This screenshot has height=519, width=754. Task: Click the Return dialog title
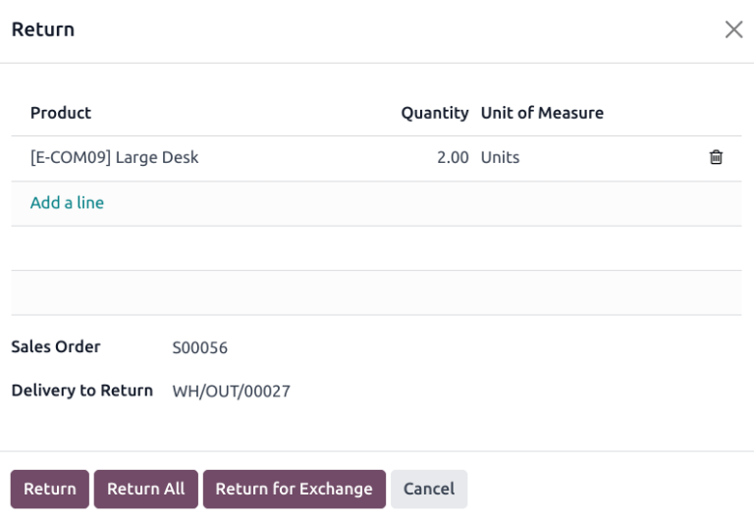pos(42,29)
